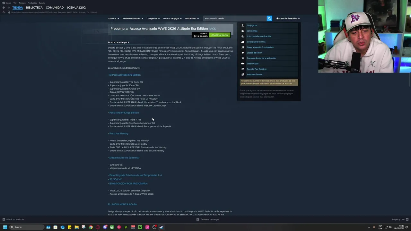Viewport: 411px width, 231px height.
Task: Open Outlook from the taskbar
Action: (62, 227)
